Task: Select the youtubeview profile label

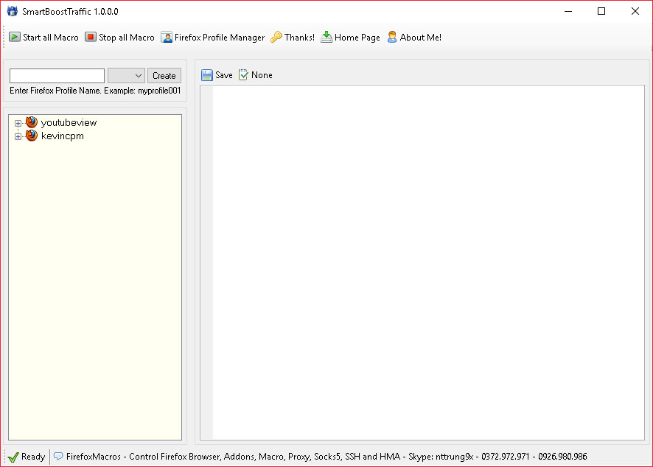Action: click(69, 122)
